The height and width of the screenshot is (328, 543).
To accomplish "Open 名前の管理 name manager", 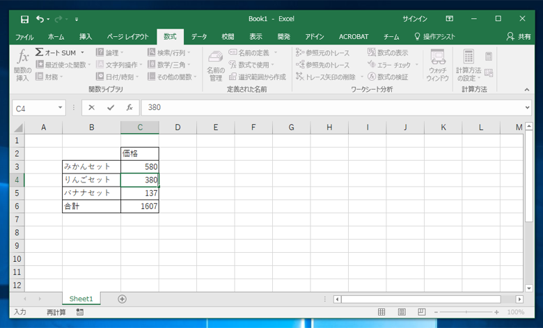I will pos(215,65).
